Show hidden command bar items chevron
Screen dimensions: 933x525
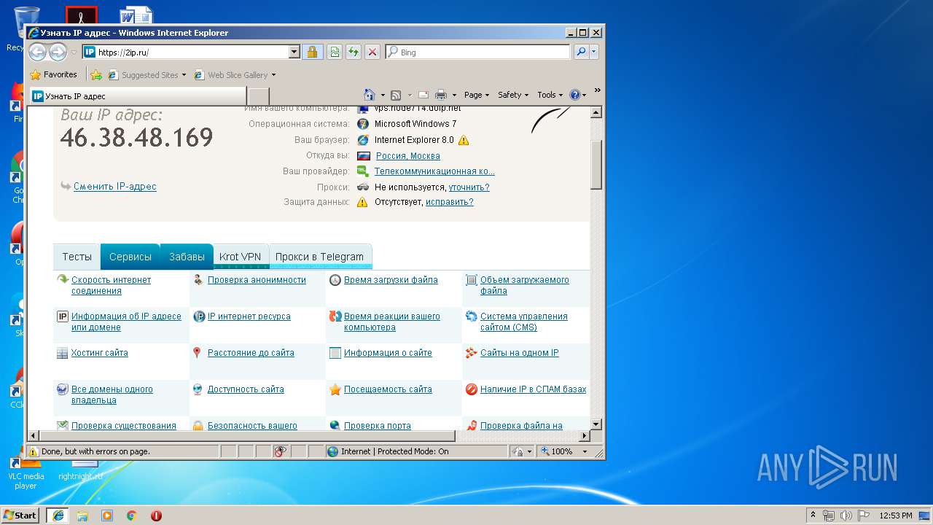tap(597, 90)
